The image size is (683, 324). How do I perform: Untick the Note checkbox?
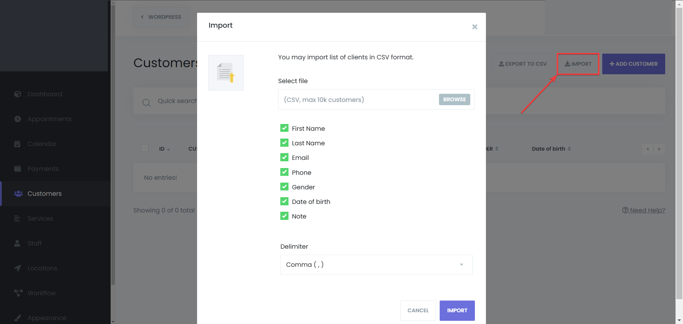284,216
